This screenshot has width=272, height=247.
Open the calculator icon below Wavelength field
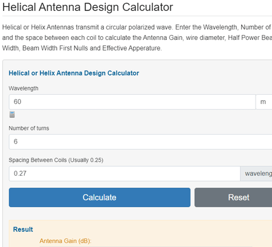tap(12, 114)
